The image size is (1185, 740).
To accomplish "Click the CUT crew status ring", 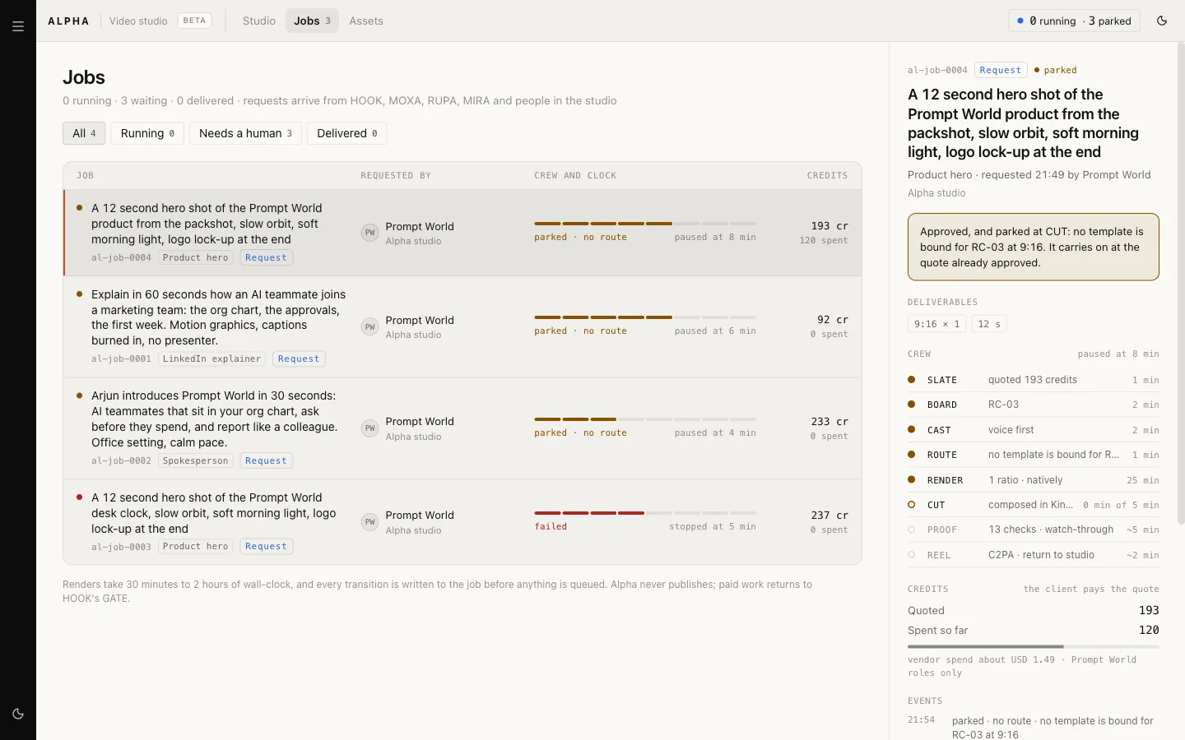I will (x=912, y=505).
